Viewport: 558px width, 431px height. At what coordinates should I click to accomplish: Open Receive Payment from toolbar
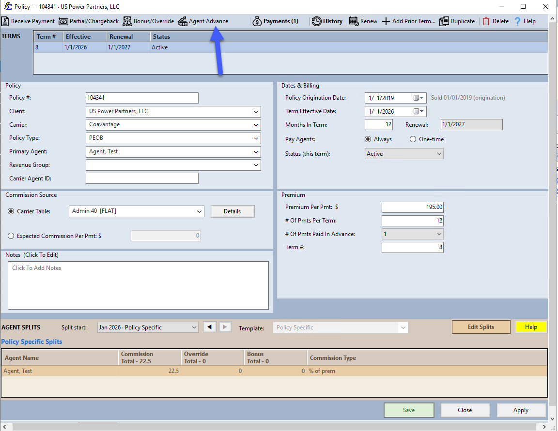point(28,21)
